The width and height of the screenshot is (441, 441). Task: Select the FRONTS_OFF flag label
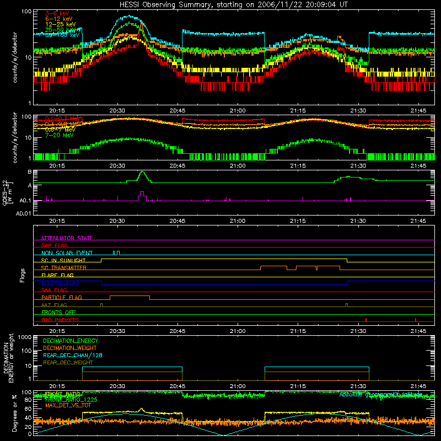tap(58, 312)
